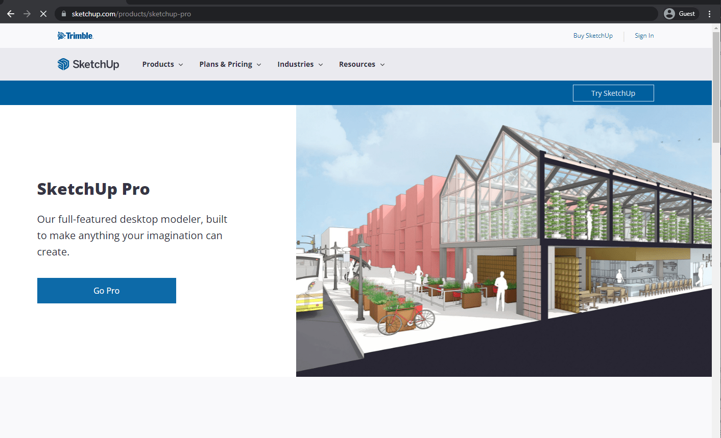This screenshot has width=721, height=438.
Task: Stop the page from loading
Action: point(43,13)
